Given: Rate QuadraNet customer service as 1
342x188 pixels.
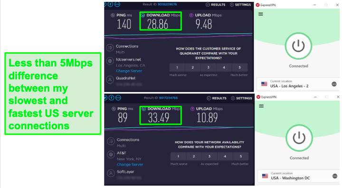Looking at the screenshot, I should click(x=177, y=67).
